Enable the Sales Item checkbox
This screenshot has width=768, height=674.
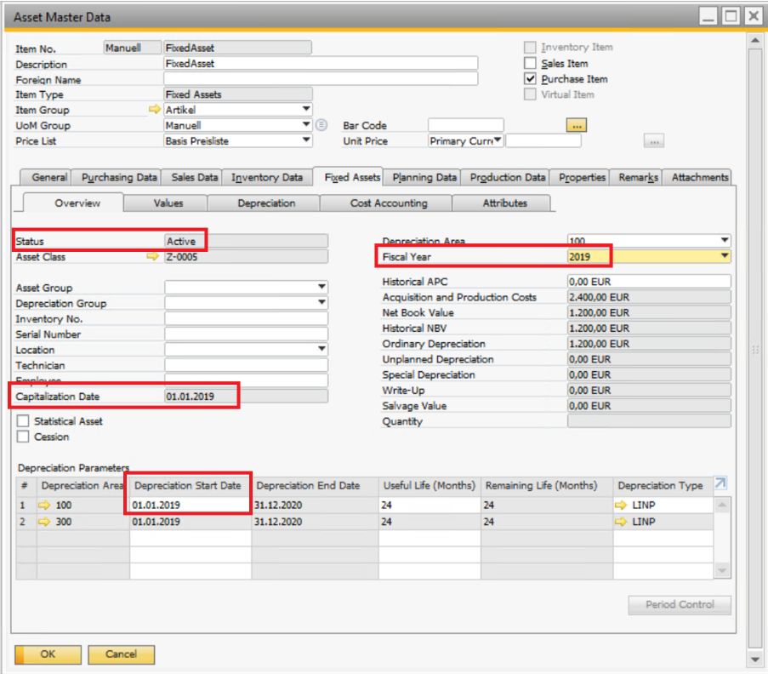(531, 63)
